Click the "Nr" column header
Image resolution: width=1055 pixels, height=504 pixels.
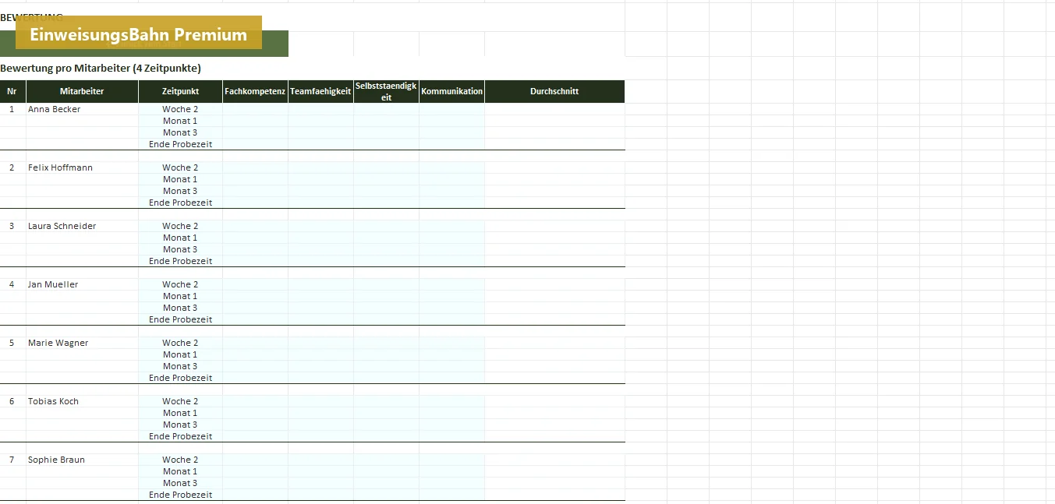pyautogui.click(x=12, y=91)
